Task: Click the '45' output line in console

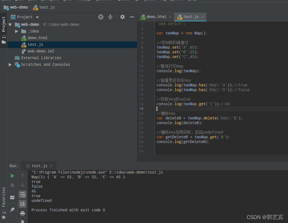Action: coord(34,191)
